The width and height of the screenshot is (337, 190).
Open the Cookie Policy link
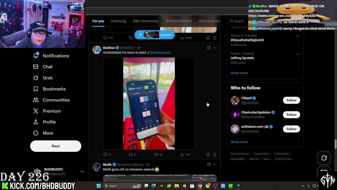pyautogui.click(x=281, y=154)
